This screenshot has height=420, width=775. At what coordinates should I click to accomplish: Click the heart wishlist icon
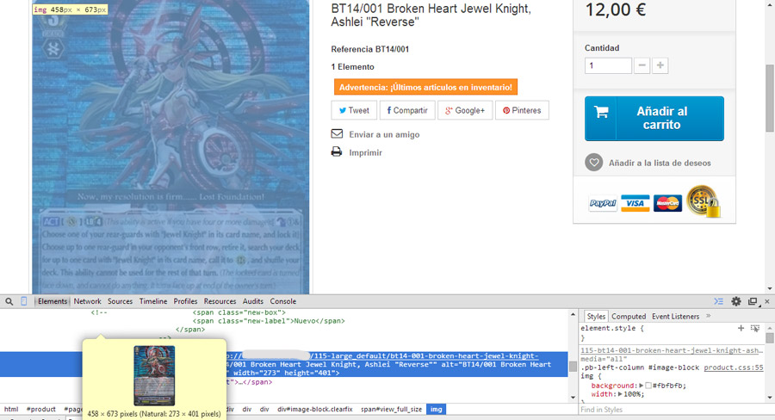(593, 162)
